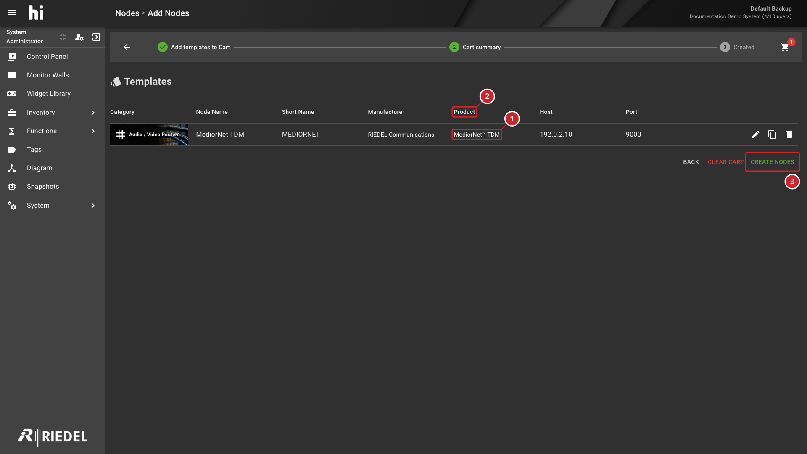Viewport: 807px width, 454px height.
Task: Go to Add templates to Cart step
Action: click(194, 47)
